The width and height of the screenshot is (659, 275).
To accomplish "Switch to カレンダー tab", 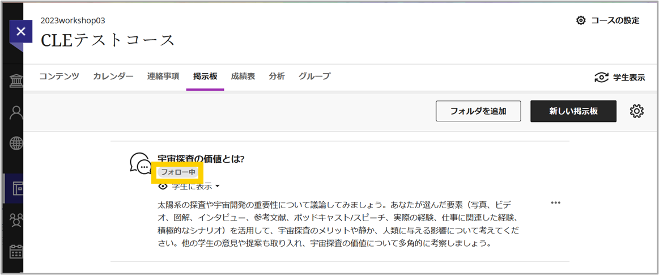I will pyautogui.click(x=113, y=77).
